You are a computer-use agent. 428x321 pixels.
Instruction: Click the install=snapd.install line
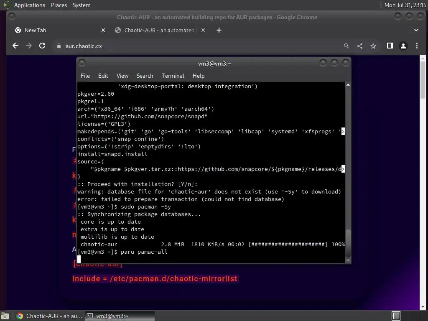coord(112,154)
